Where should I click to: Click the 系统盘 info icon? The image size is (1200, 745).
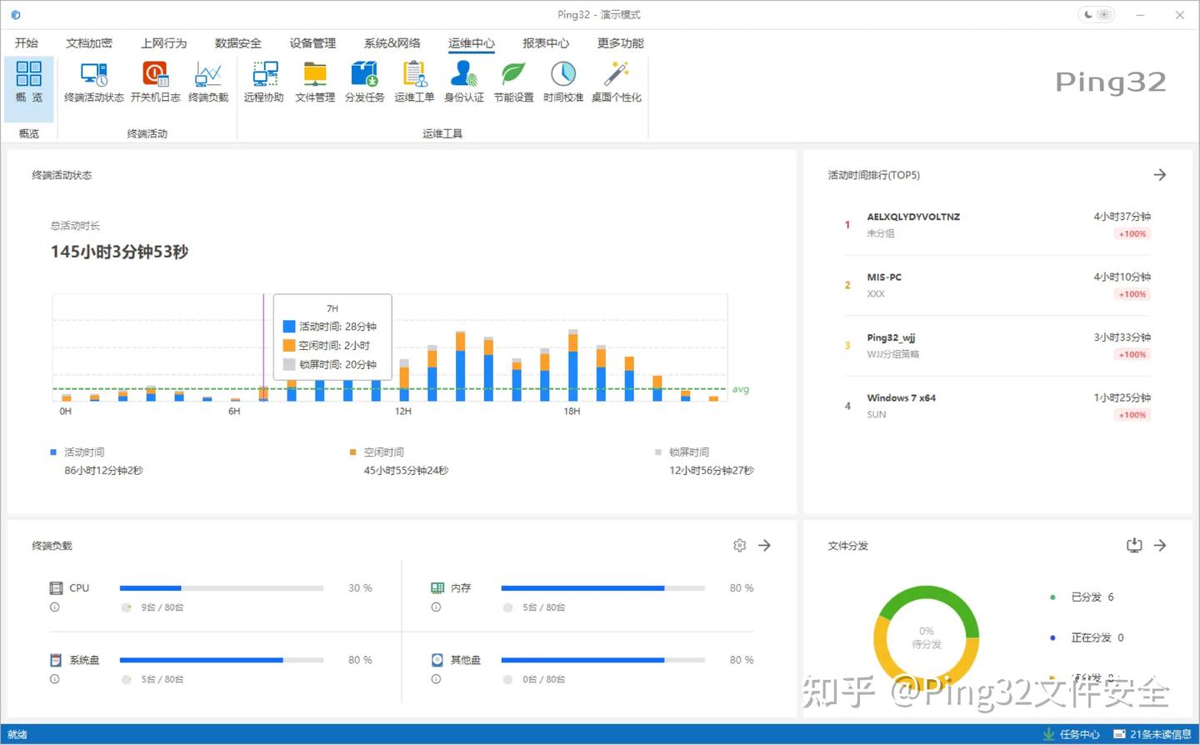(x=55, y=679)
